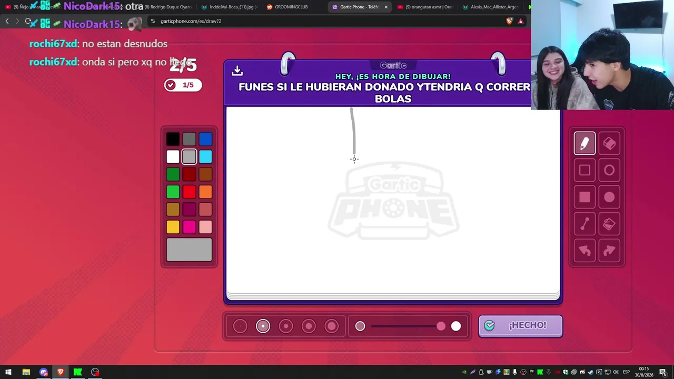This screenshot has height=379, width=674.
Task: Pick the yellow color swatch
Action: 173,227
